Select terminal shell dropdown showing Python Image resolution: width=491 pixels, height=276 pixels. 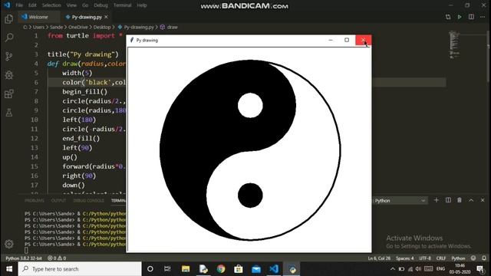click(x=400, y=201)
